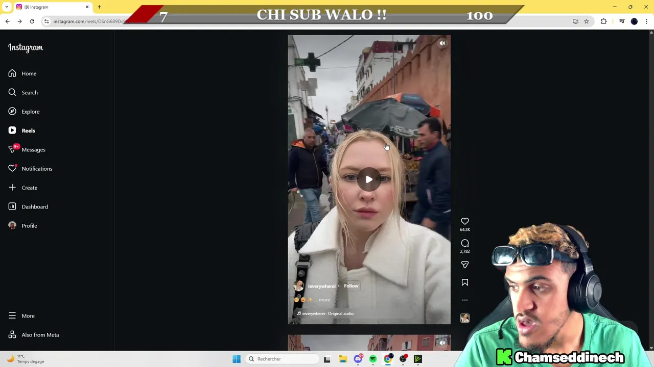The height and width of the screenshot is (367, 654).
Task: Click the address bar URL field
Action: click(317, 21)
